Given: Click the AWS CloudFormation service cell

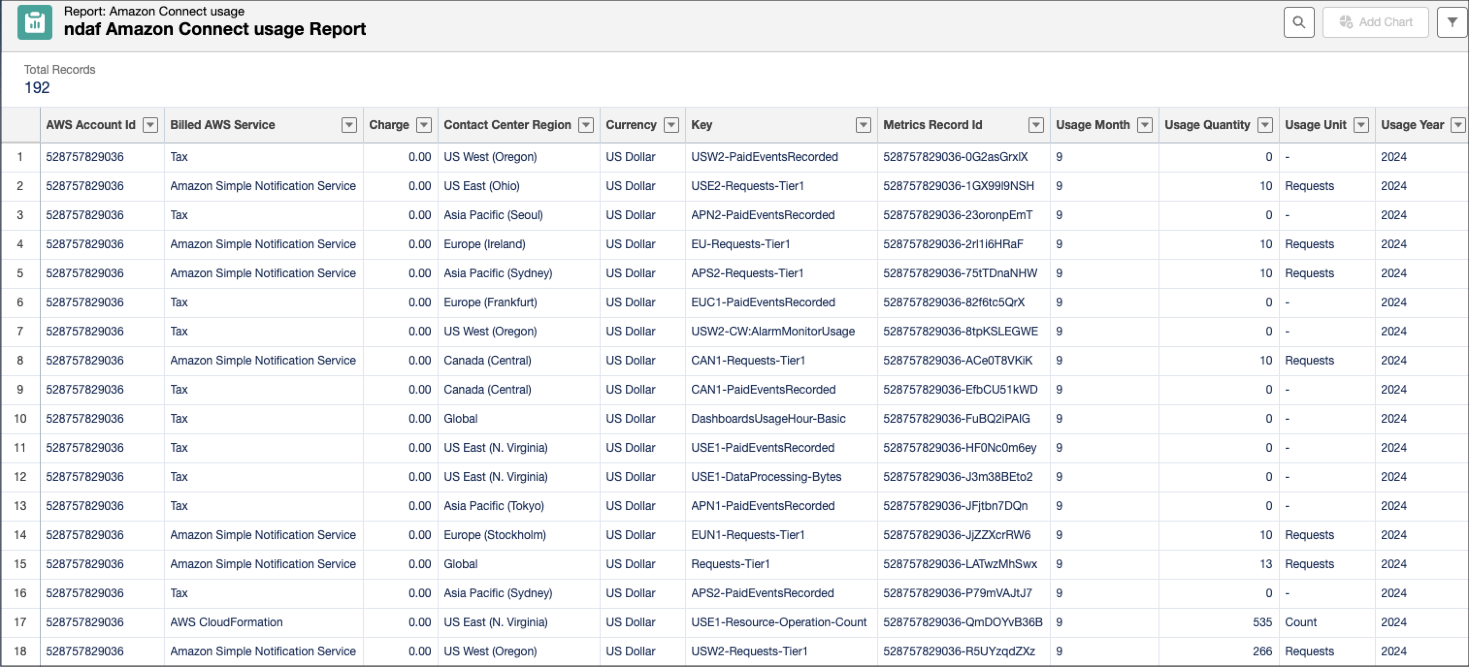Looking at the screenshot, I should coord(227,622).
